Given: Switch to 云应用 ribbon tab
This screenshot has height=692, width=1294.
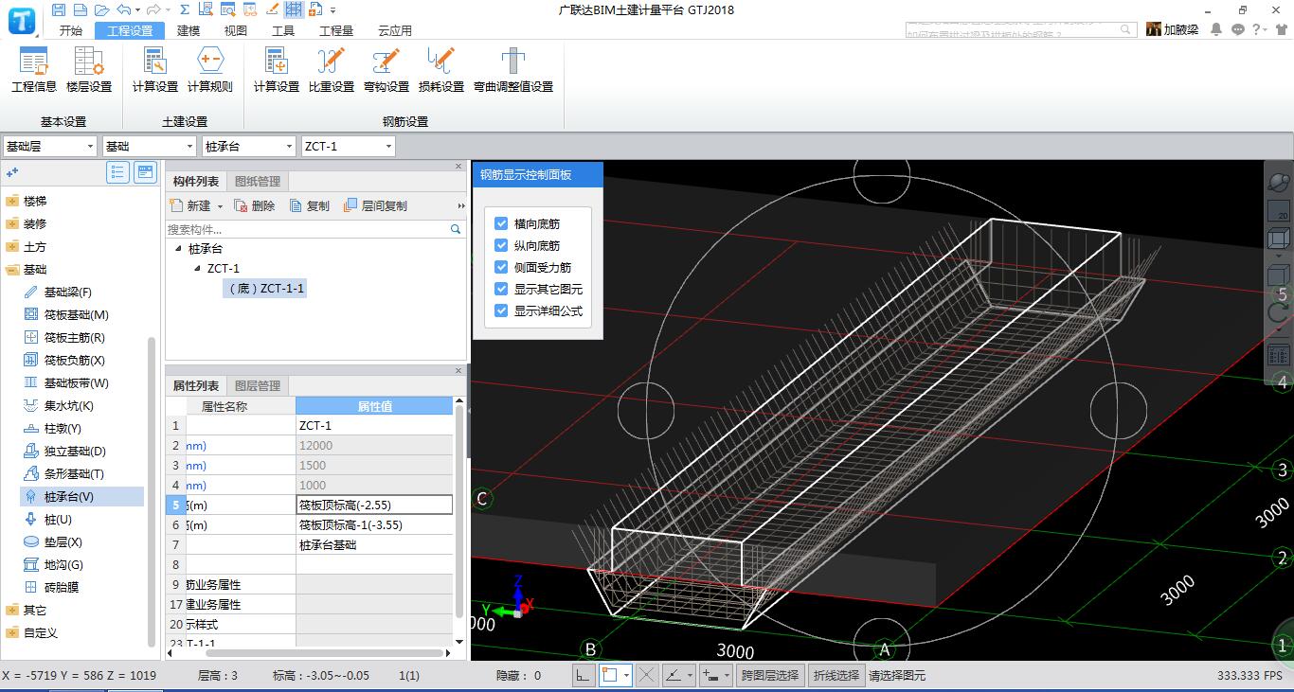Looking at the screenshot, I should [x=395, y=30].
